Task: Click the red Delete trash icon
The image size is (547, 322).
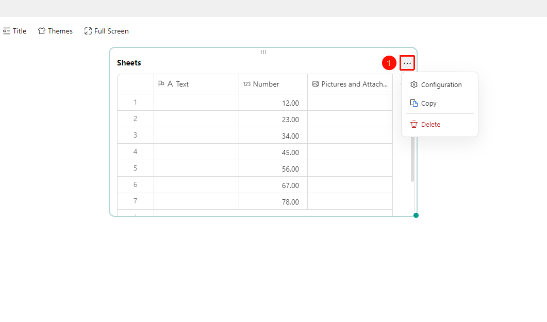Action: (414, 124)
